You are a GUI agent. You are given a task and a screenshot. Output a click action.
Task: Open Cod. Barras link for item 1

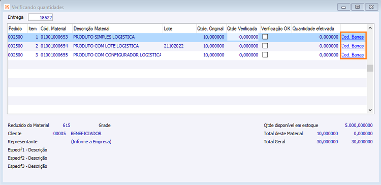[x=353, y=37]
